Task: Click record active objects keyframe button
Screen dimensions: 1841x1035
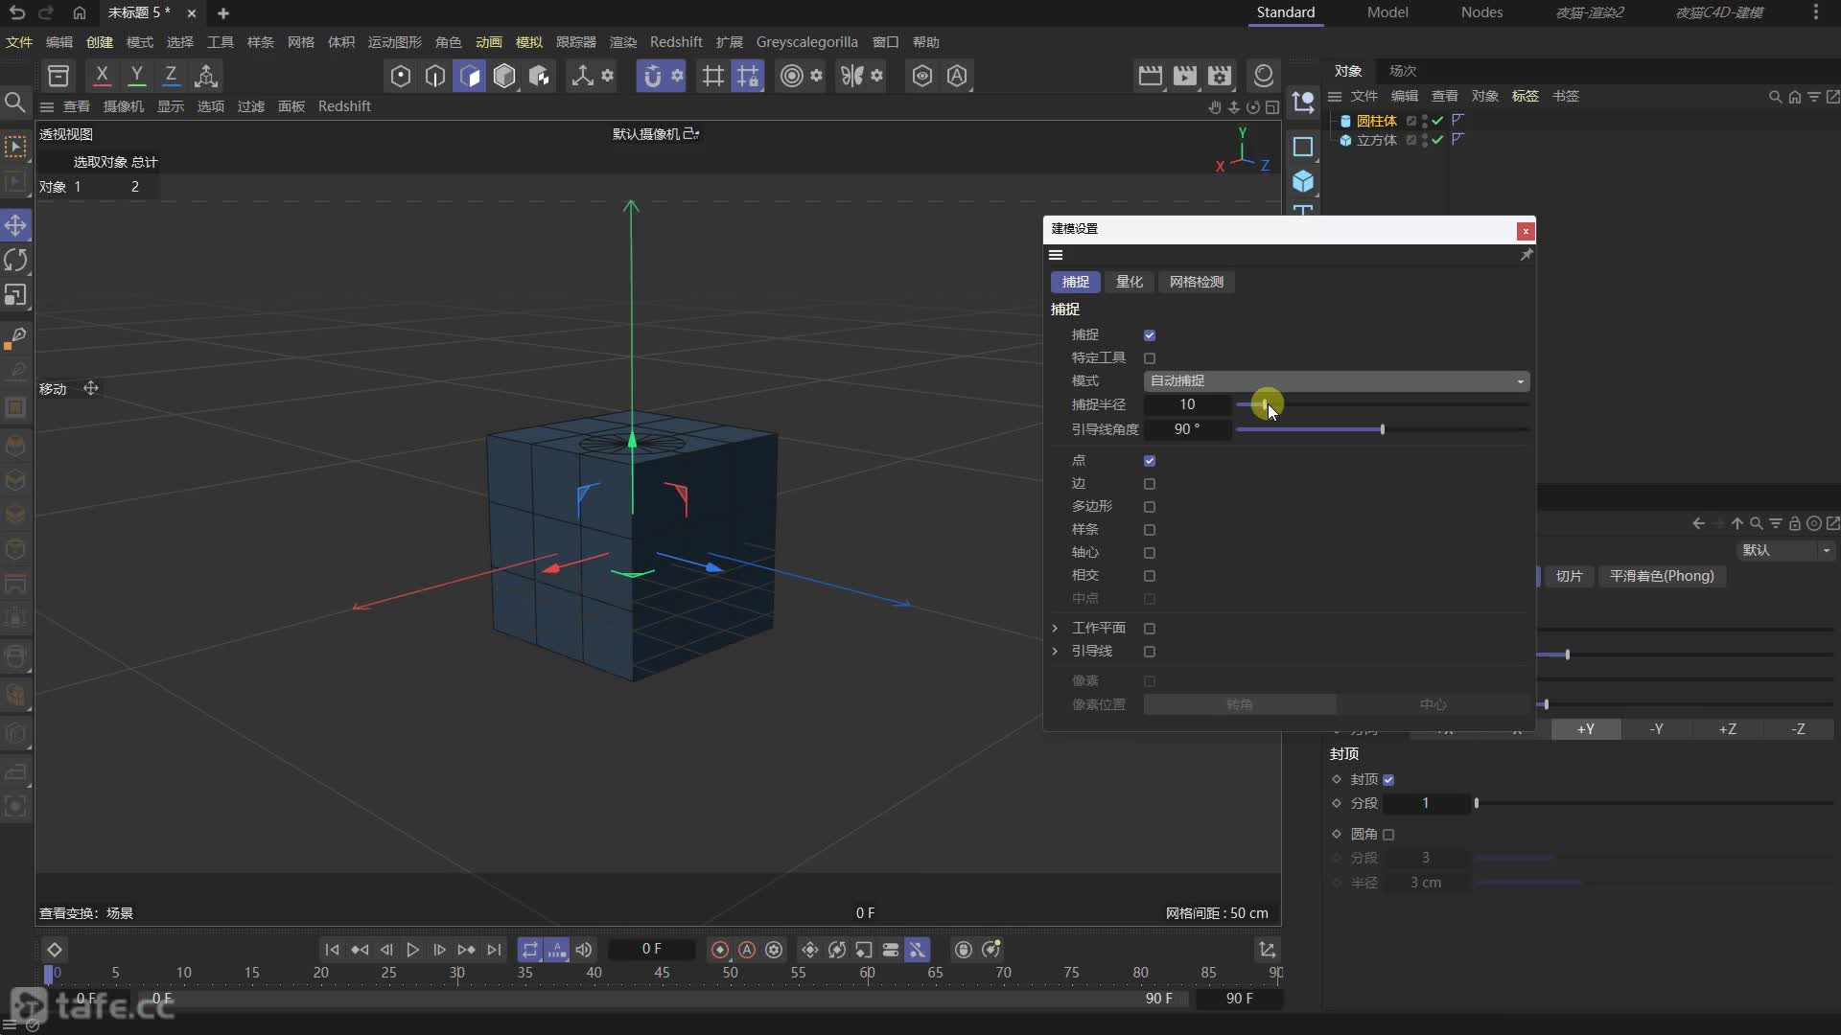Action: coord(720,950)
